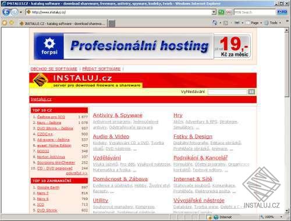The height and width of the screenshot is (221, 291).
Task: Click the Add to Favorites icon
Action: (12, 23)
